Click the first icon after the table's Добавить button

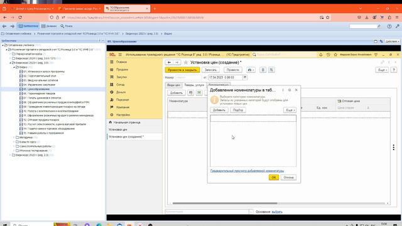coord(190,93)
